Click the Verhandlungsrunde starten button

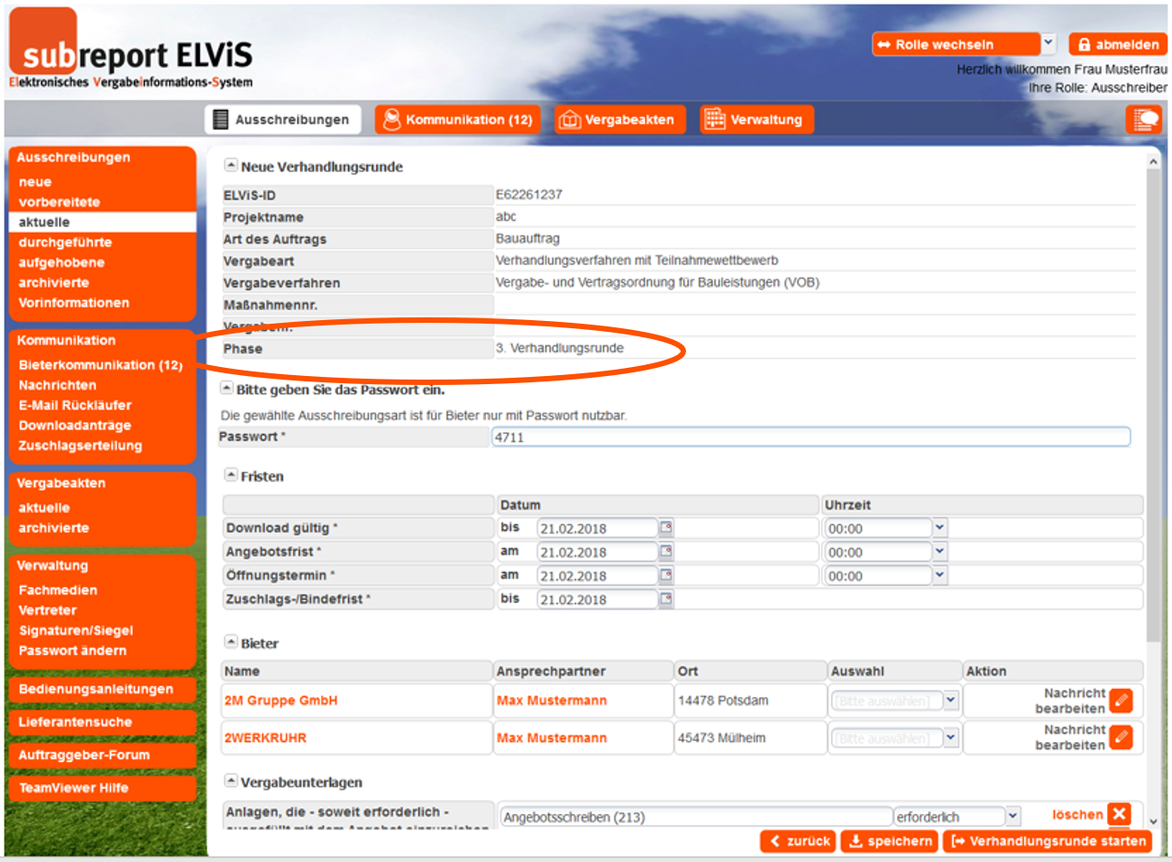click(x=1048, y=841)
